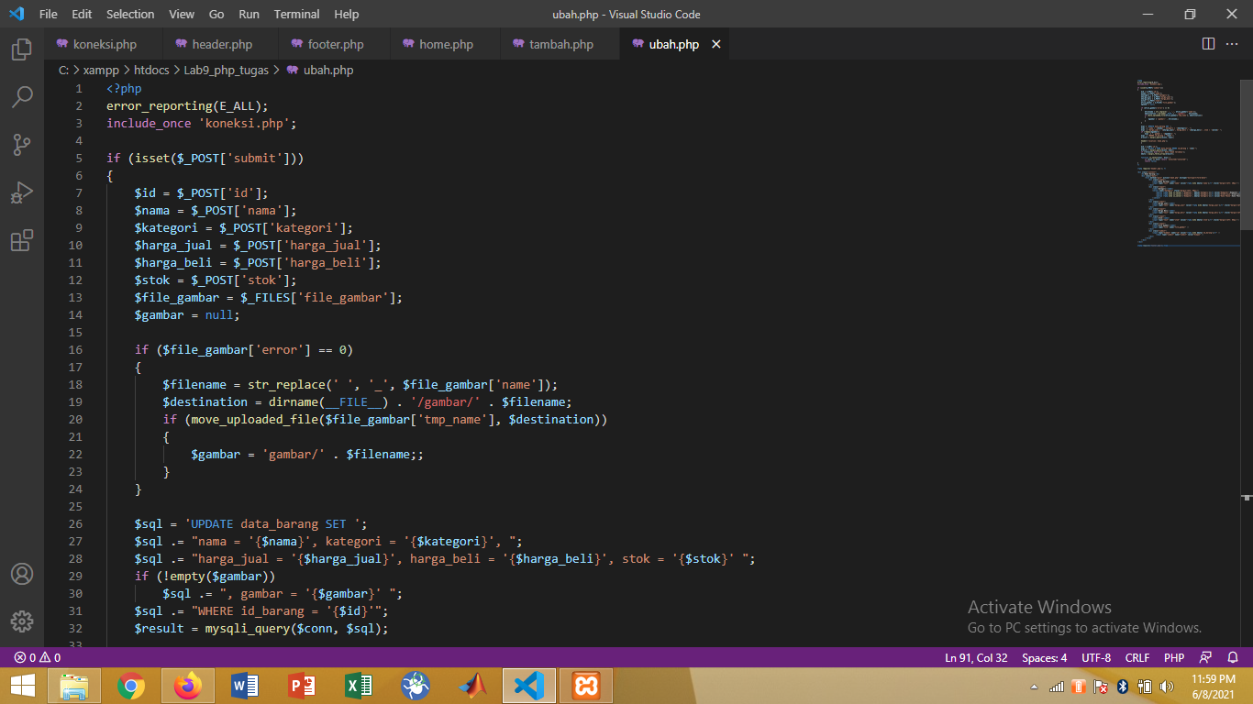The height and width of the screenshot is (704, 1253).
Task: Open the editor More Actions menu
Action: [1234, 44]
